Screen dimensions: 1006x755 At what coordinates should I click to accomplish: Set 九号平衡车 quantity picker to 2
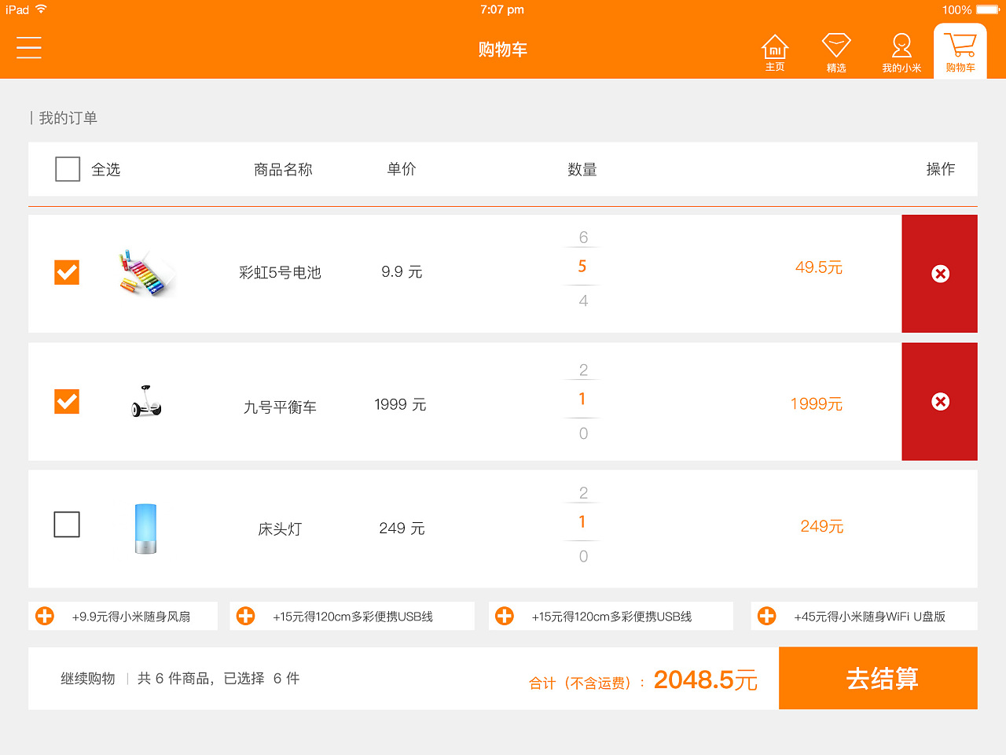tap(583, 370)
